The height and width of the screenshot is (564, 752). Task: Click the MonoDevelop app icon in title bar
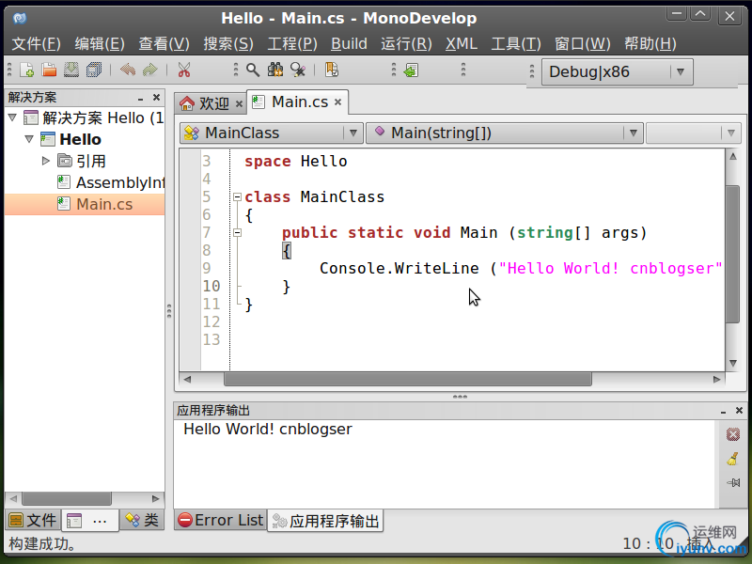click(19, 18)
